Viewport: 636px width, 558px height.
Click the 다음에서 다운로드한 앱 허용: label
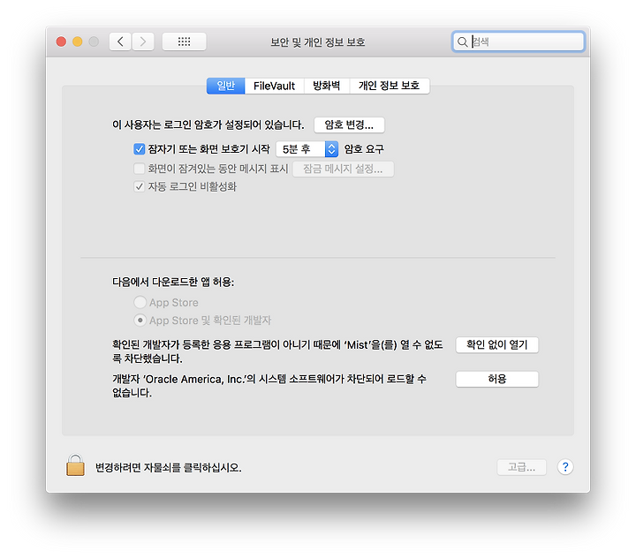[x=173, y=282]
